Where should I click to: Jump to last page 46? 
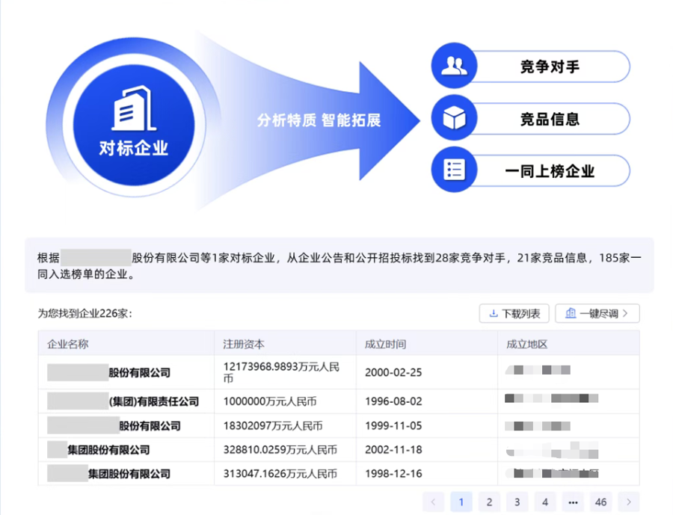600,502
